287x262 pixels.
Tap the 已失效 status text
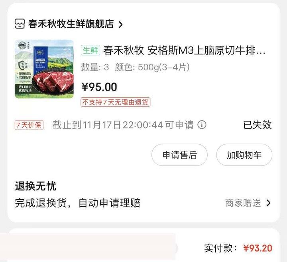tap(258, 125)
